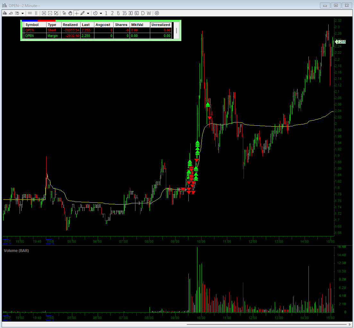Switch to 60 minute timeframe
This screenshot has height=328, width=354.
tap(137, 13)
